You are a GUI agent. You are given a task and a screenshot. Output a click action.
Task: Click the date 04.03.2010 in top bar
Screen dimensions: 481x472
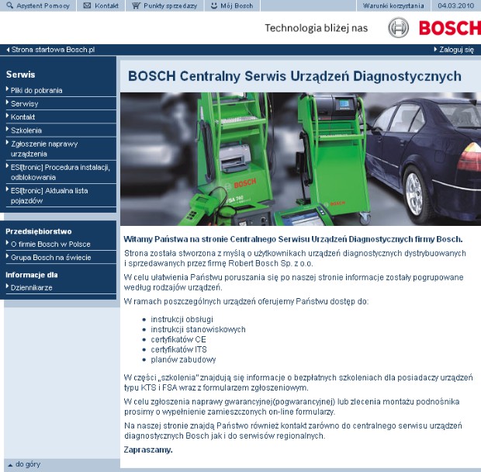456,5
